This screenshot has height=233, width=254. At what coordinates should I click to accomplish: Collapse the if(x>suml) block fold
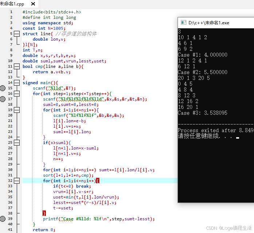coord(17,143)
